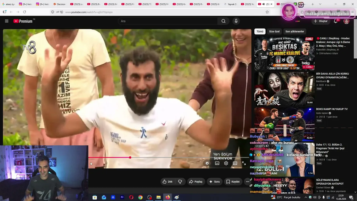Open the YouTube hamburger guide menu
The width and height of the screenshot is (357, 201).
(7, 21)
